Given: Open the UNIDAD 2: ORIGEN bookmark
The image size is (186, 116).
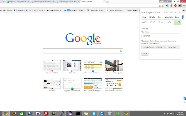Looking at the screenshot, I should (76, 10).
